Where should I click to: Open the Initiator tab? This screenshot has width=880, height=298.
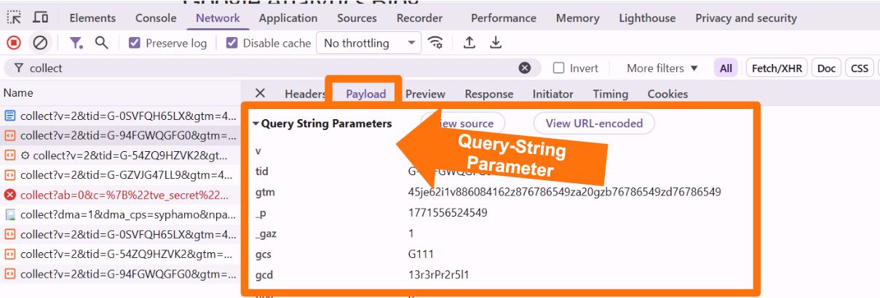[552, 94]
